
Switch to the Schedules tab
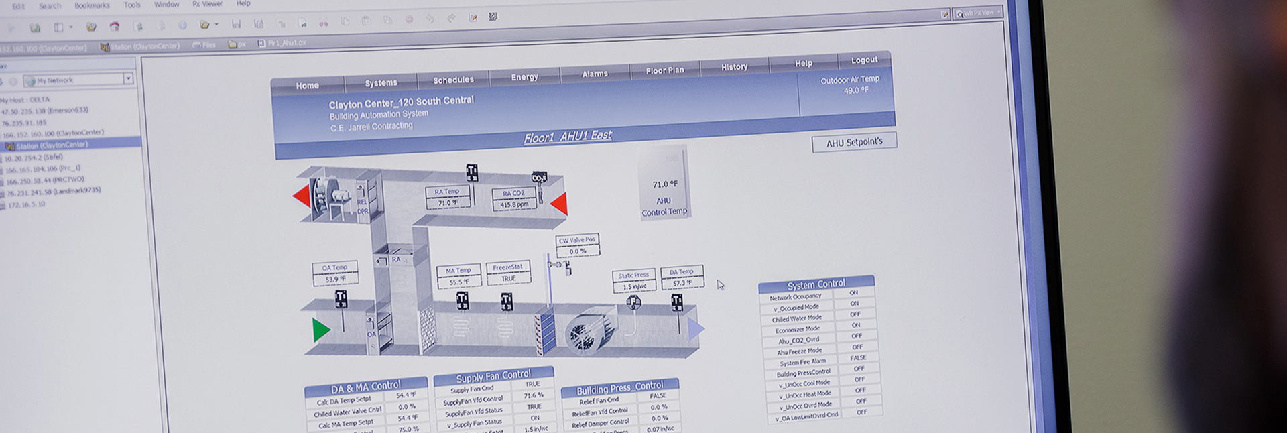453,80
